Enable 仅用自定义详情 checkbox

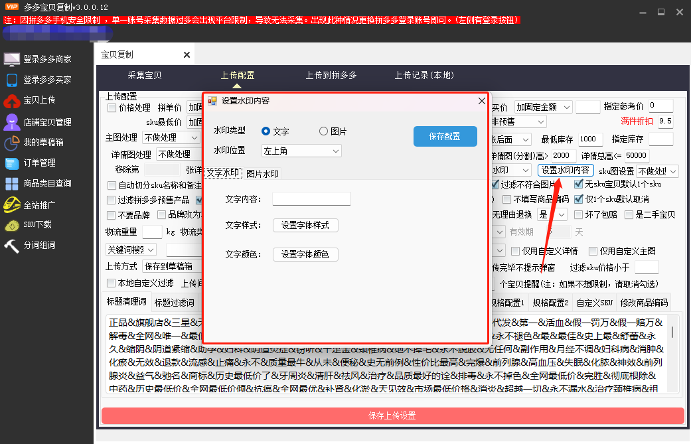tap(515, 251)
